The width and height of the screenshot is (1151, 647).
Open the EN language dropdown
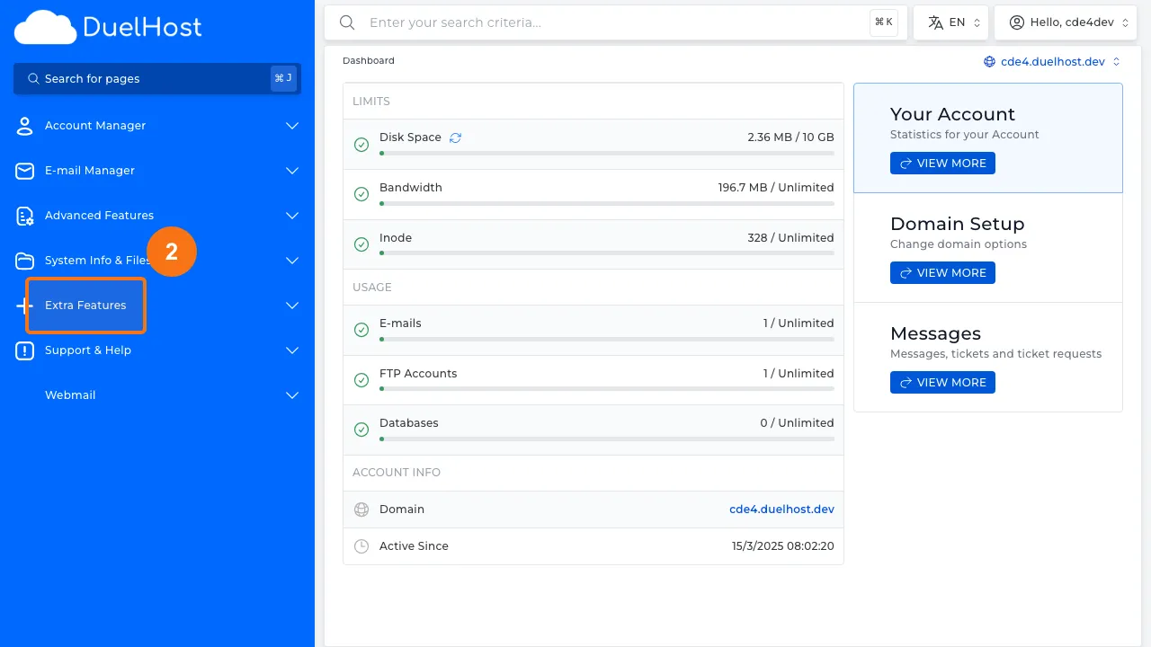(x=950, y=22)
